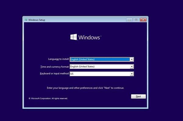
Task: Click the "Windows Setup" title text
Action: point(37,20)
